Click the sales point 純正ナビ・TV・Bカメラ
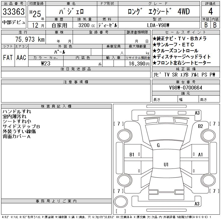The image size is (221, 221). (180, 38)
